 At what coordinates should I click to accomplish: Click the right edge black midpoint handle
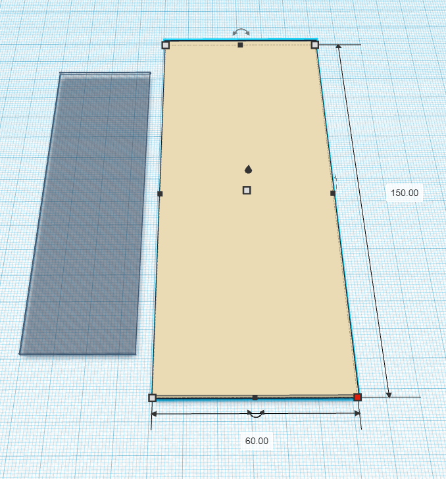pyautogui.click(x=333, y=193)
